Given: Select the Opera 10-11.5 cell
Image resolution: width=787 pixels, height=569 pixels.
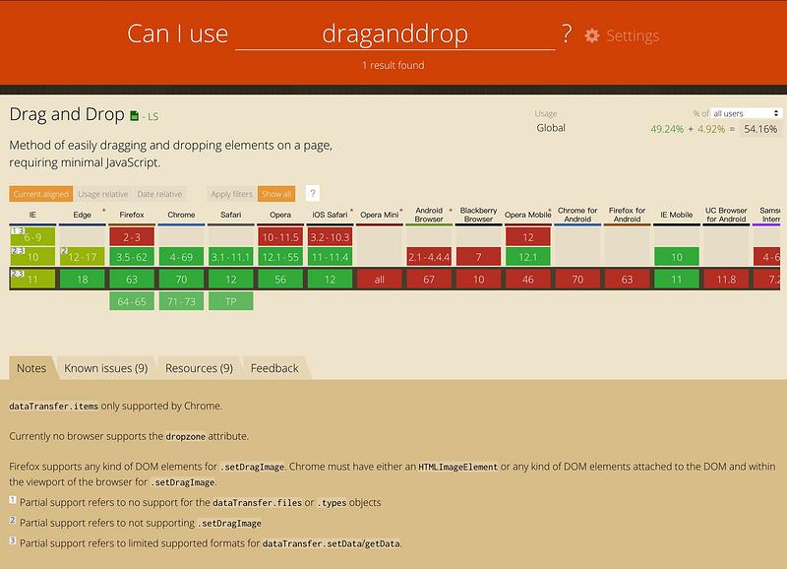Looking at the screenshot, I should tap(280, 236).
